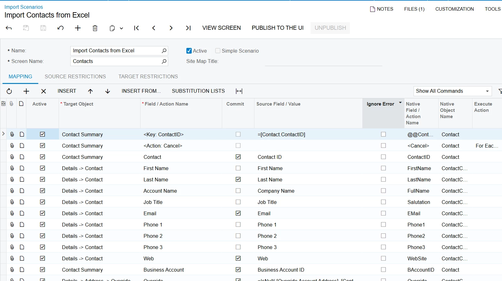Click the Fit to Screen column width icon
Image resolution: width=502 pixels, height=281 pixels.
(x=239, y=91)
